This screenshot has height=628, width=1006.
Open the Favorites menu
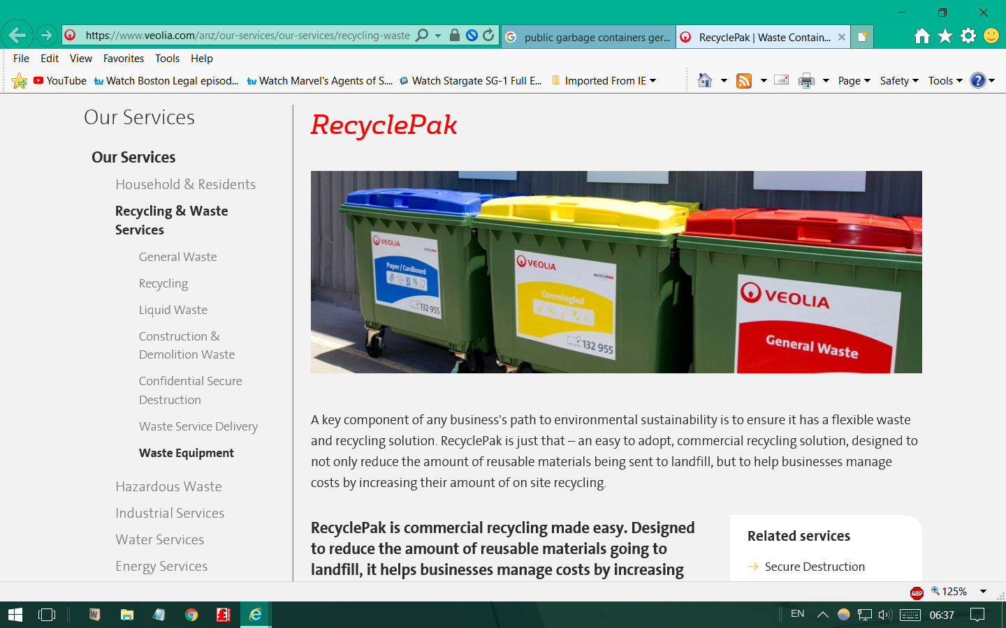[124, 59]
